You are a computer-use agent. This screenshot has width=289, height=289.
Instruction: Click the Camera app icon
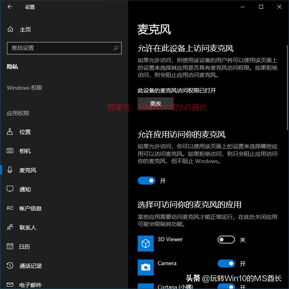point(146,267)
